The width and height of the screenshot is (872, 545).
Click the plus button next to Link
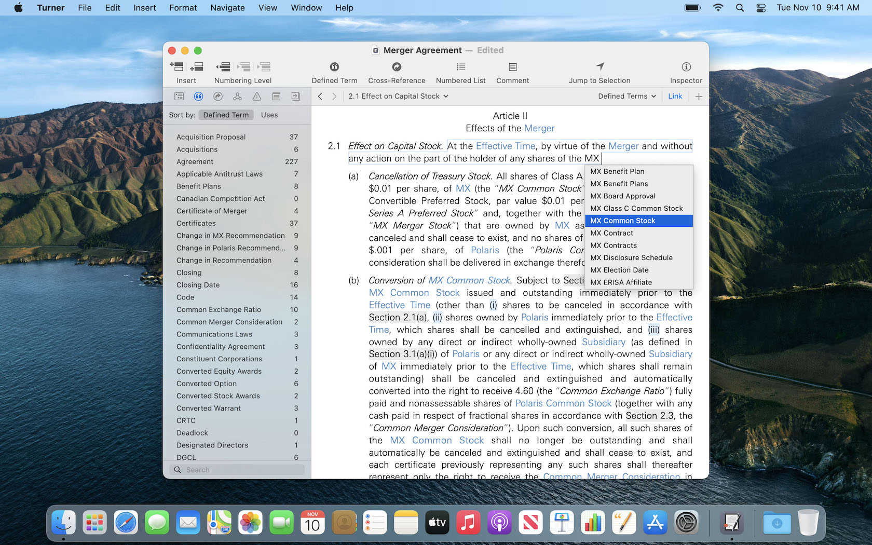pyautogui.click(x=699, y=96)
